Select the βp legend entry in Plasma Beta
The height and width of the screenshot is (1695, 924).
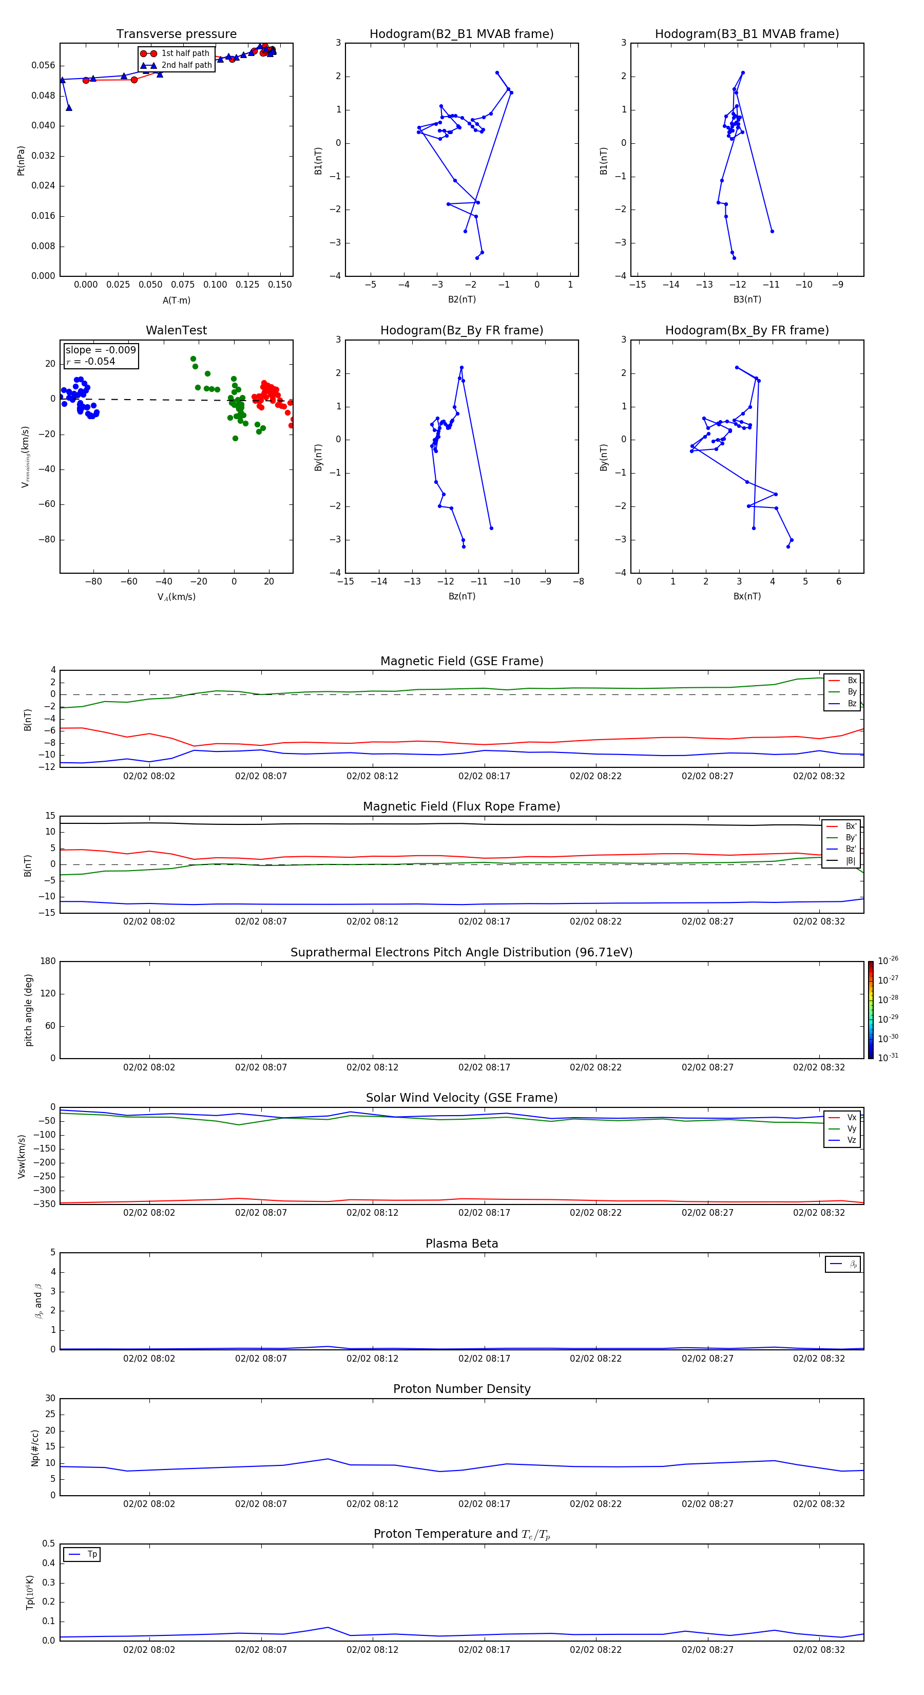tap(843, 1264)
